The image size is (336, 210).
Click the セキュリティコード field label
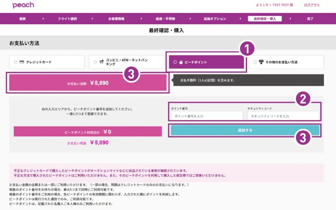tap(259, 108)
